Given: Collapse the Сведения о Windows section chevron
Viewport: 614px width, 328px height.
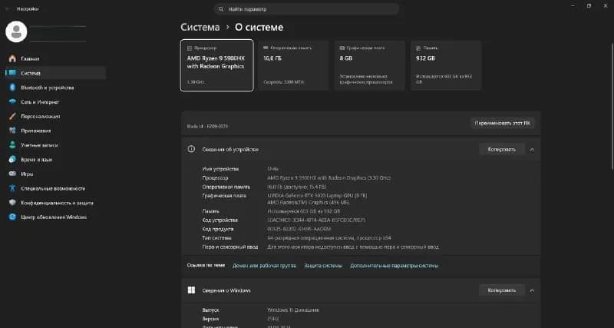Looking at the screenshot, I should [x=532, y=290].
